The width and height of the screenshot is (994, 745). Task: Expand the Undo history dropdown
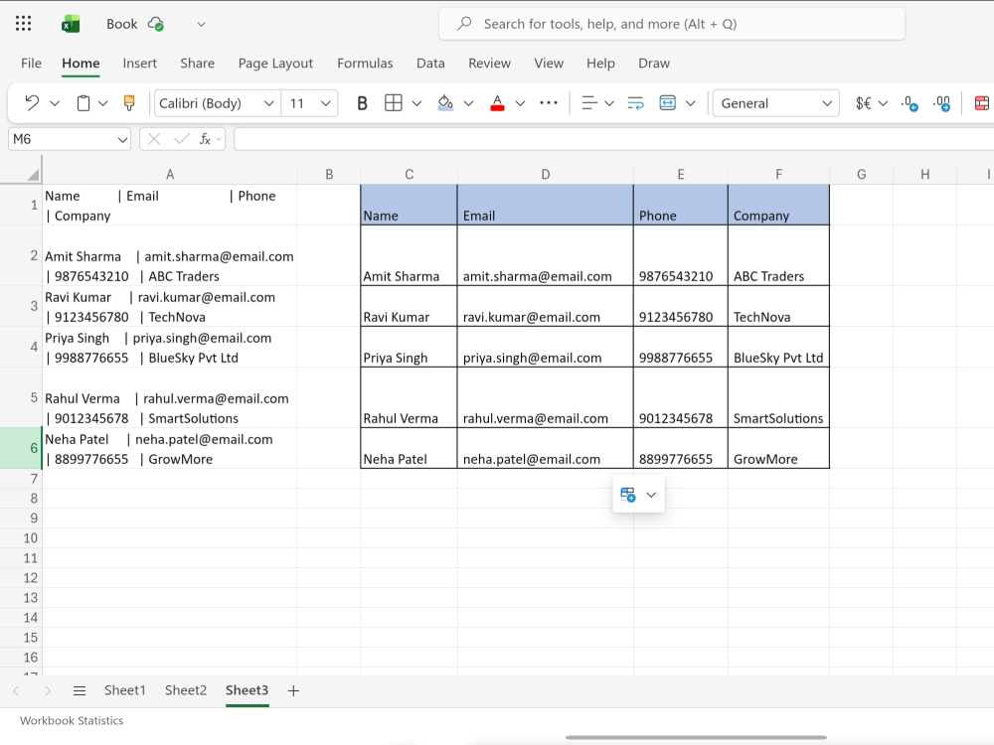(x=55, y=102)
